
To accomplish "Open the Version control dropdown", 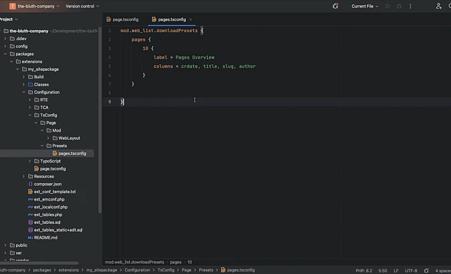I will pyautogui.click(x=82, y=6).
